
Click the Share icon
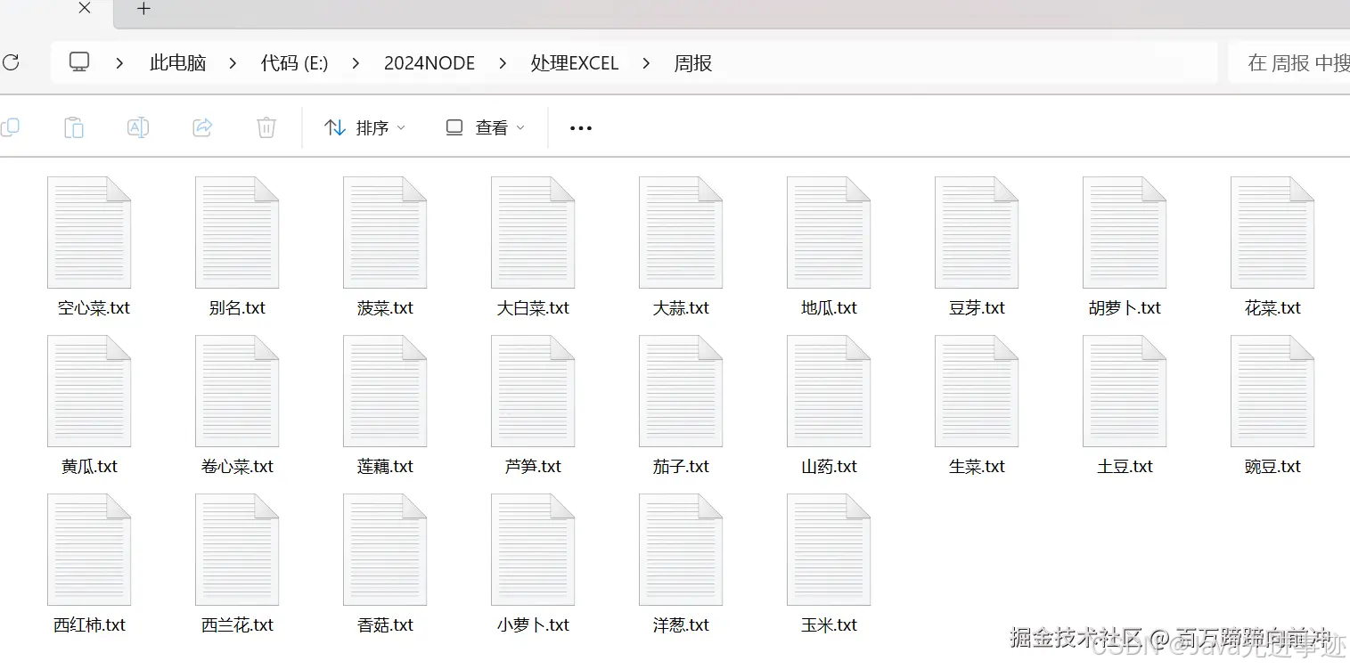pos(201,127)
